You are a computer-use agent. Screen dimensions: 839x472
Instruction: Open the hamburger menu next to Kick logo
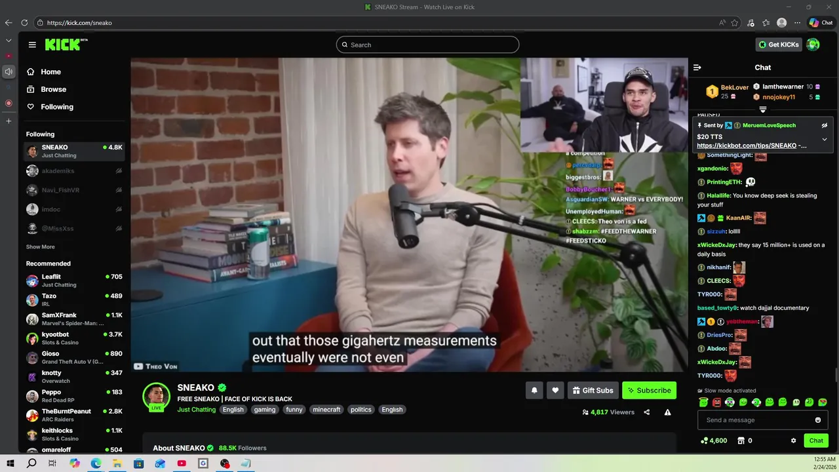tap(32, 45)
